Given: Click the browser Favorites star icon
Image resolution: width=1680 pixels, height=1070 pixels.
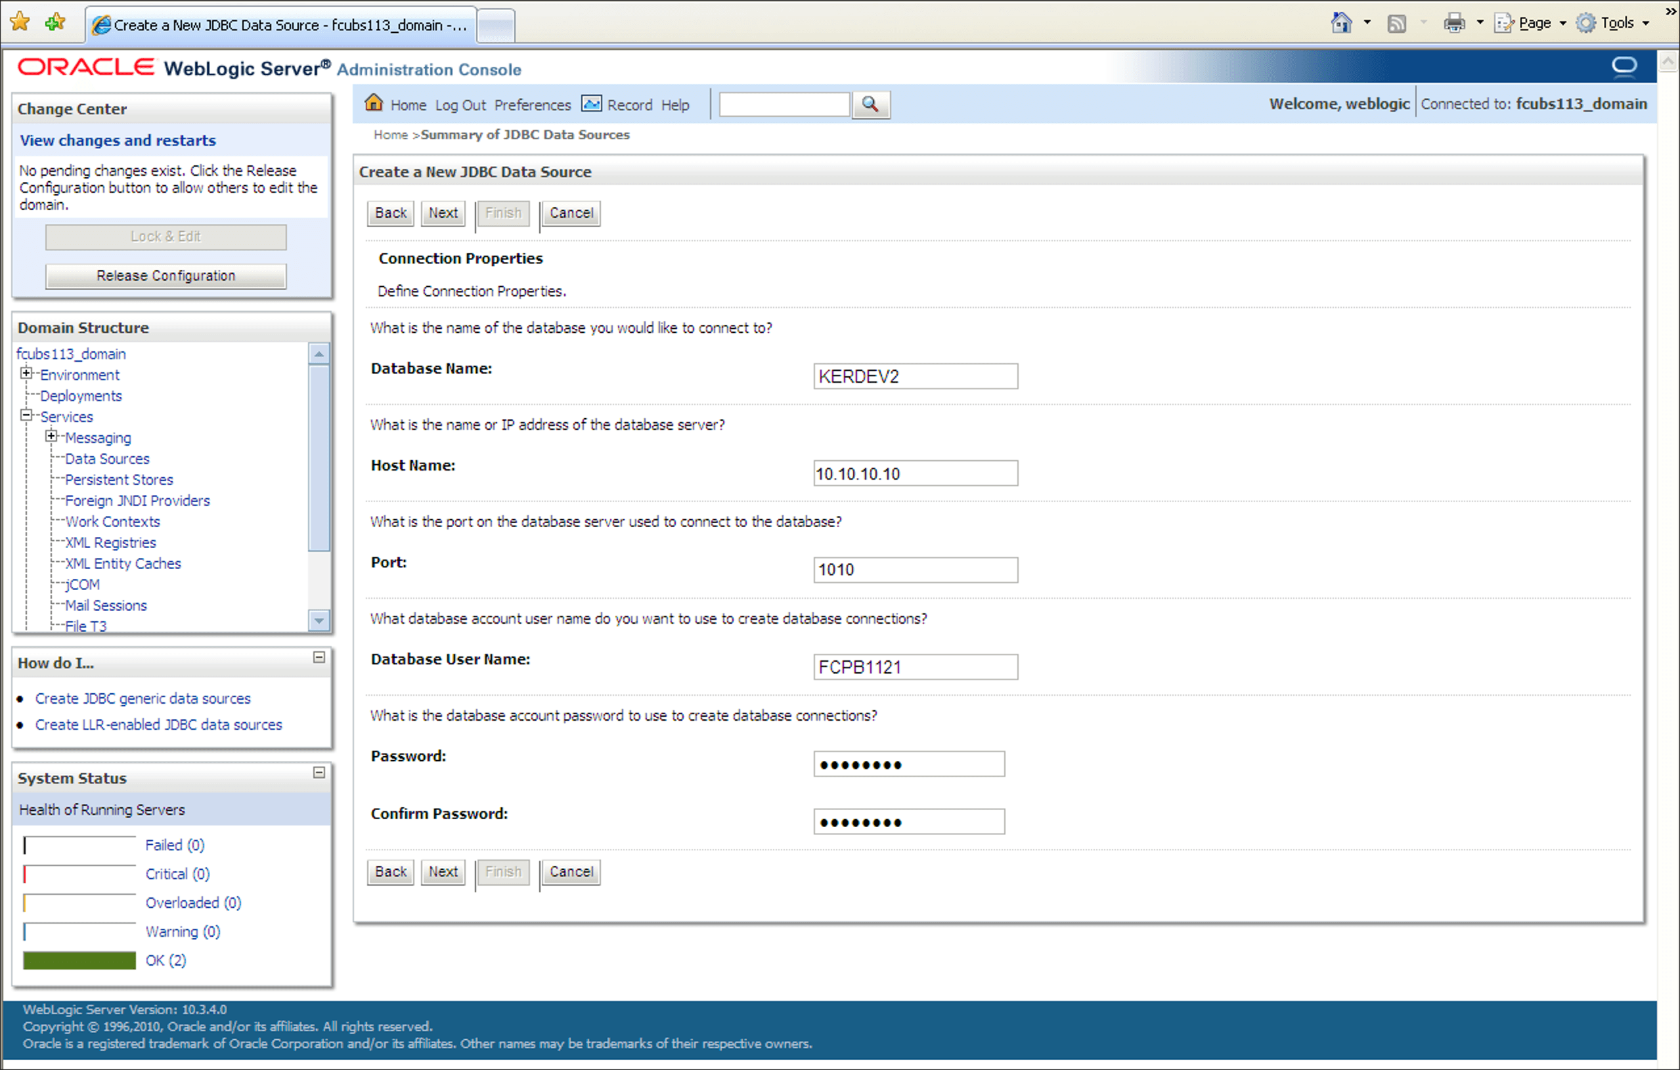Looking at the screenshot, I should click(x=20, y=22).
